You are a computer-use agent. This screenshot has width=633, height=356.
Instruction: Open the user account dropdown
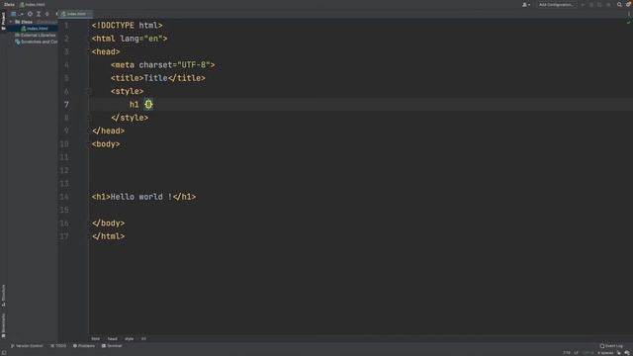pyautogui.click(x=526, y=4)
